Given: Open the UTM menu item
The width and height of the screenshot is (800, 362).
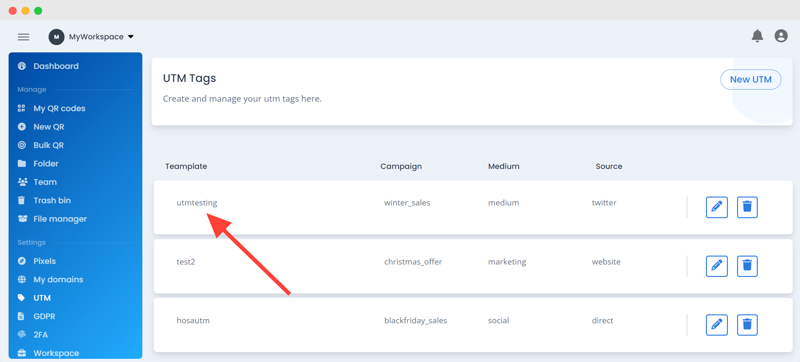Looking at the screenshot, I should tap(42, 298).
